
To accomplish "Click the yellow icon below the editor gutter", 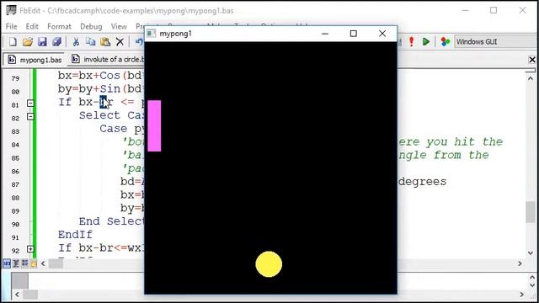I will coord(34,263).
